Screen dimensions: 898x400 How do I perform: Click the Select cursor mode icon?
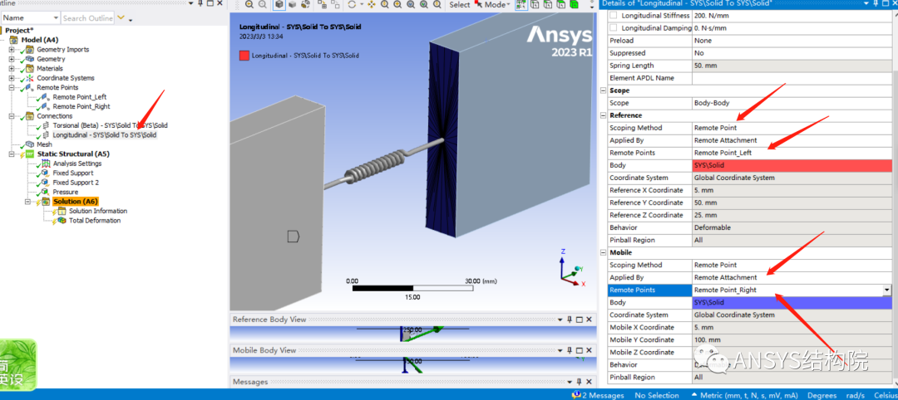pos(479,4)
